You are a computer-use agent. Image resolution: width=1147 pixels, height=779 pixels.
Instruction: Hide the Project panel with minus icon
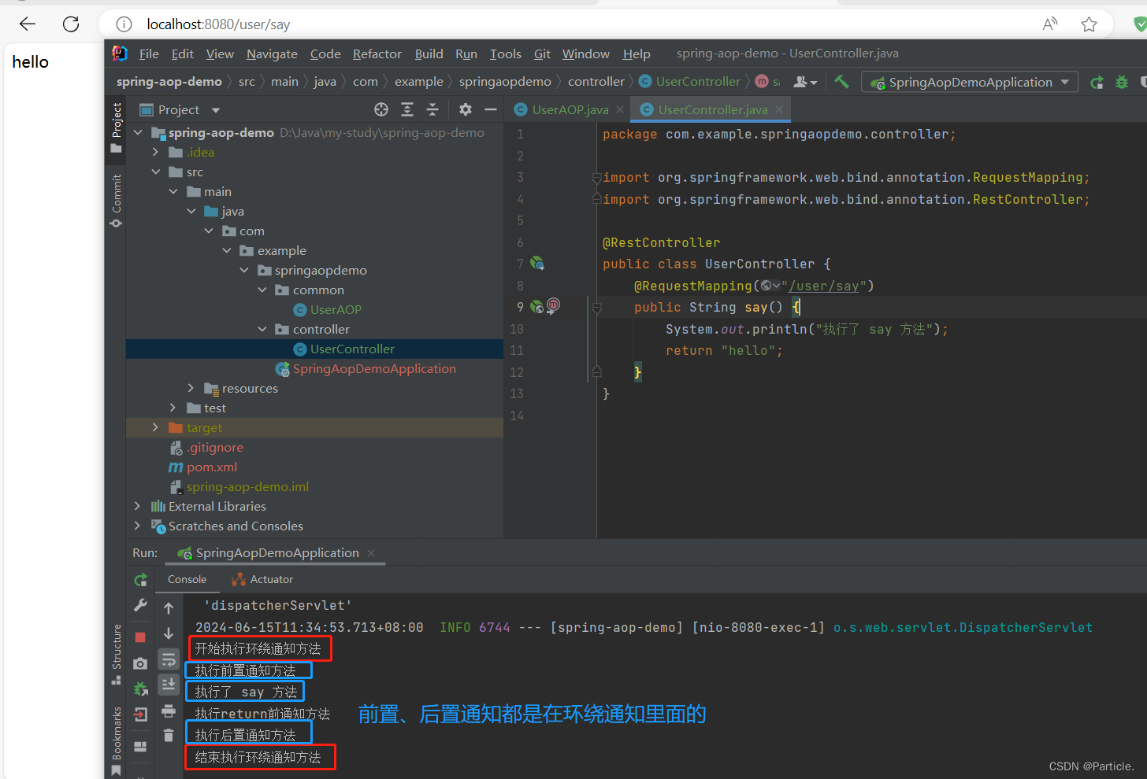tap(491, 109)
